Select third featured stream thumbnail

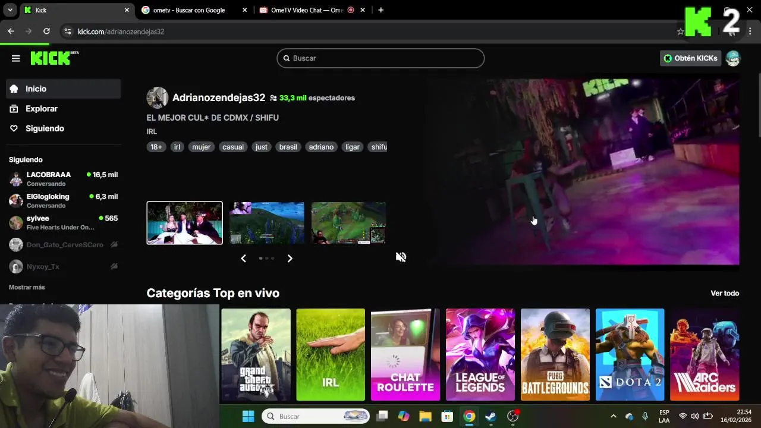pyautogui.click(x=348, y=223)
